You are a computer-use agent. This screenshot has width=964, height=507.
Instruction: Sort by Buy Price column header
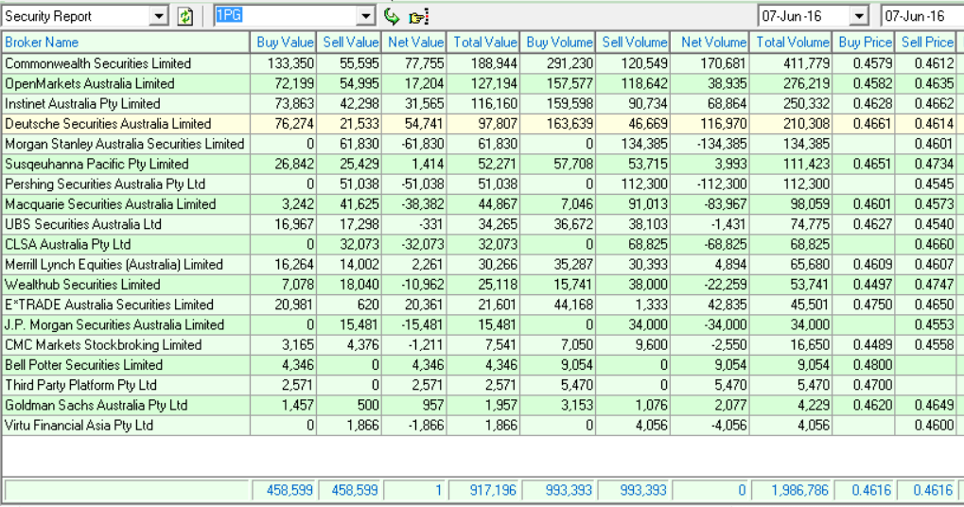pyautogui.click(x=864, y=43)
